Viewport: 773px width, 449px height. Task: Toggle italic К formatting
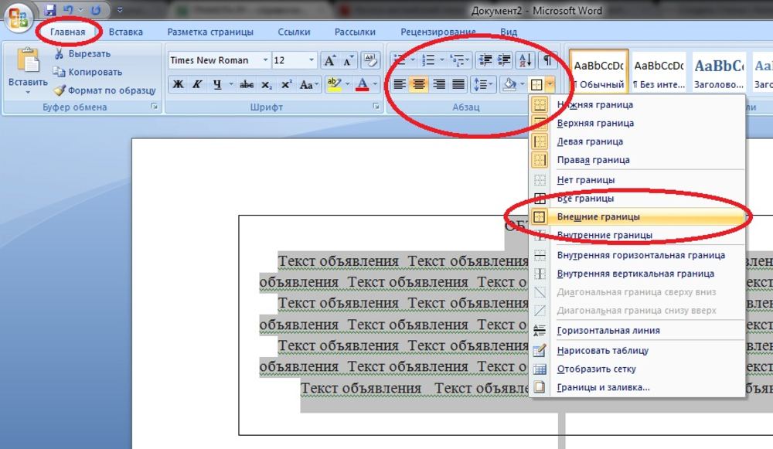click(x=197, y=84)
